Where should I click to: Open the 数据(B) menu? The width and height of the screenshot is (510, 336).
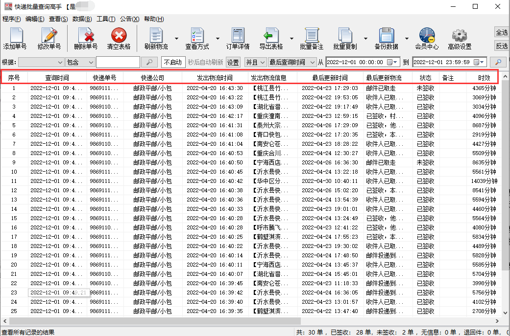pos(82,19)
